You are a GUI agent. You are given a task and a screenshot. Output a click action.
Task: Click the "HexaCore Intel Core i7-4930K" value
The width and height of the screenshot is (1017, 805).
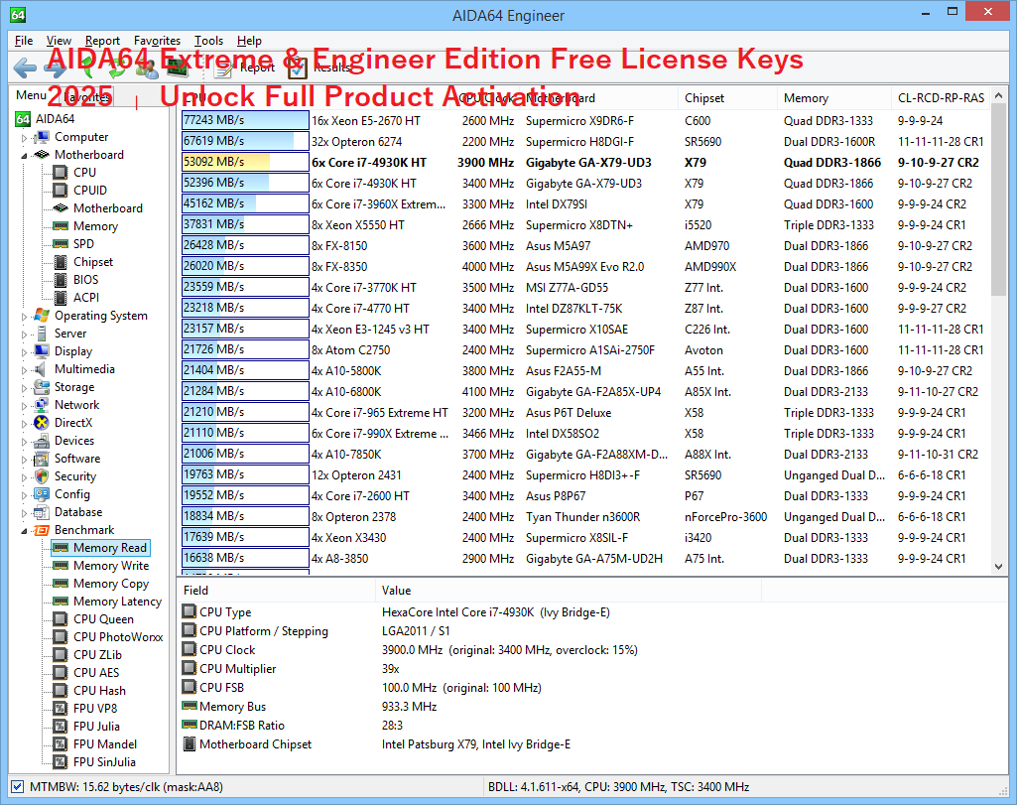point(495,612)
